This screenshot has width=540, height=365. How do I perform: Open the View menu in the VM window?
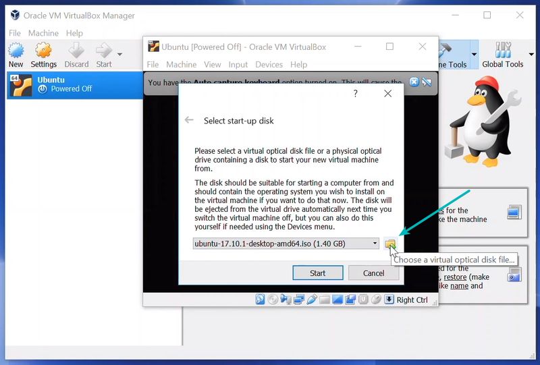click(x=212, y=64)
